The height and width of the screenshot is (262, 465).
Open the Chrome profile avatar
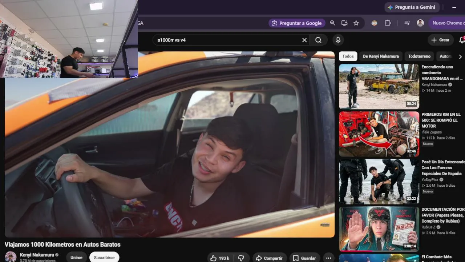(420, 23)
